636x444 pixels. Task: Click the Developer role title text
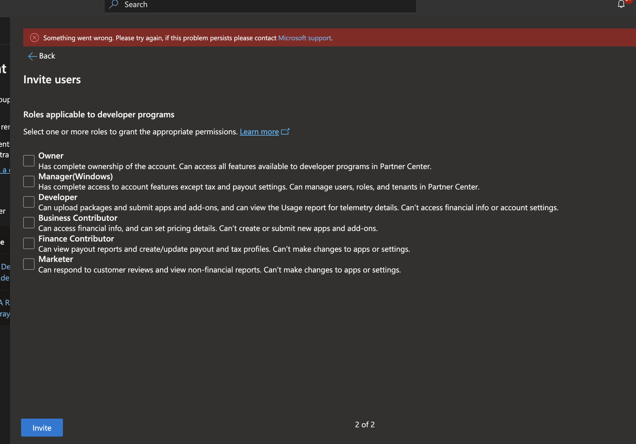click(58, 197)
